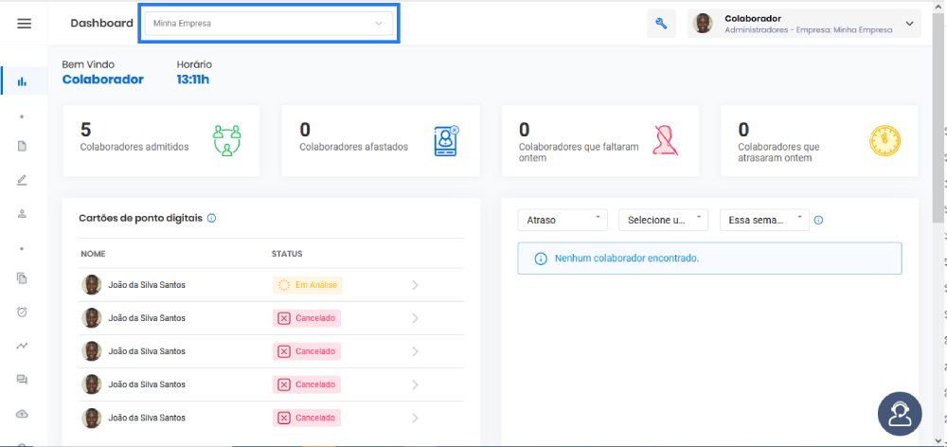The height and width of the screenshot is (447, 947).
Task: Open the headset support chat button
Action: tap(900, 414)
